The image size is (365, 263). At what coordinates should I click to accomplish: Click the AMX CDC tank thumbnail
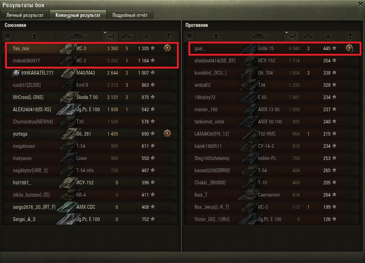point(66,207)
